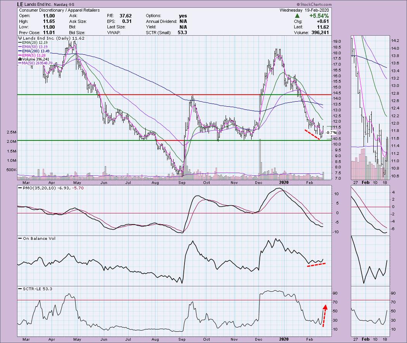Click the Wednesday 19-Feb-2020 date
The image size is (407, 343).
click(x=304, y=10)
